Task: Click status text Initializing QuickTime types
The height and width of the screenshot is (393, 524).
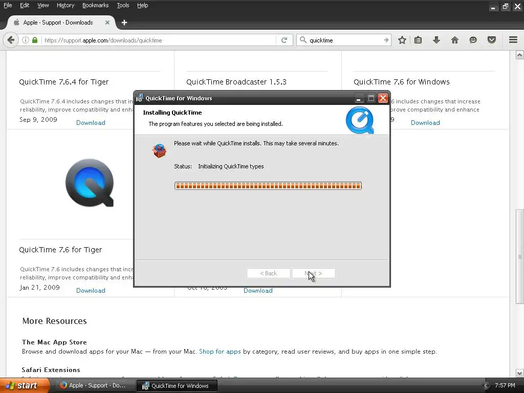Action: (x=231, y=166)
